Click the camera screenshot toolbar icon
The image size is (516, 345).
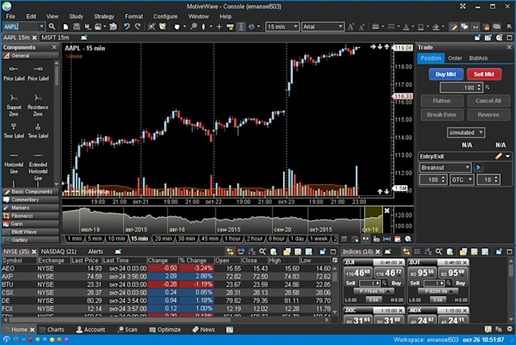113,27
